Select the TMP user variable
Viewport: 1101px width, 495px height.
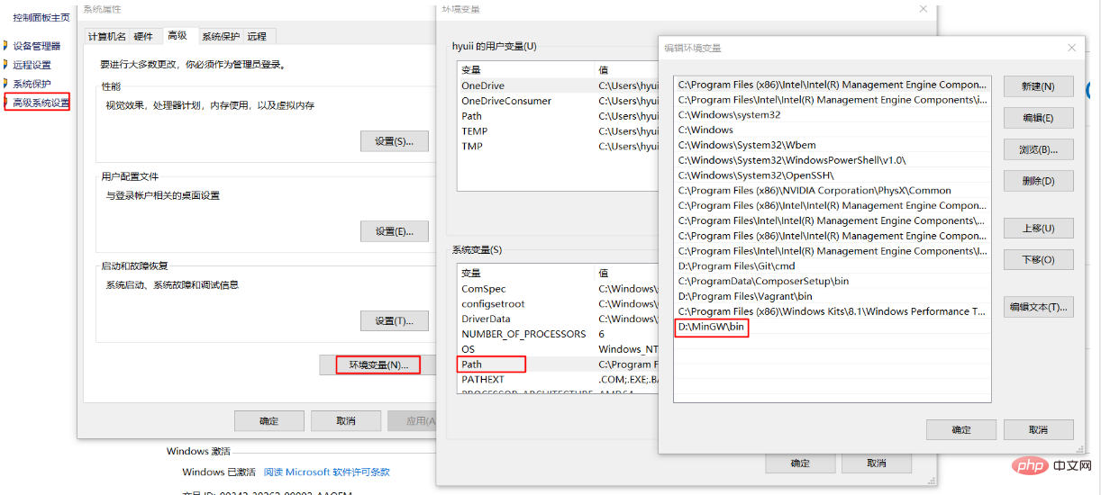559,146
